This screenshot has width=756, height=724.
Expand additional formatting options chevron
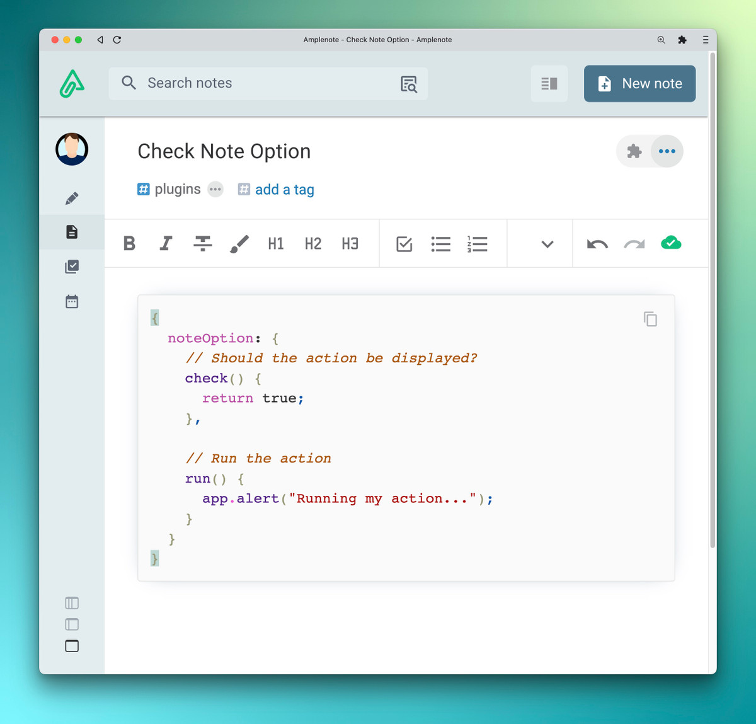[547, 243]
